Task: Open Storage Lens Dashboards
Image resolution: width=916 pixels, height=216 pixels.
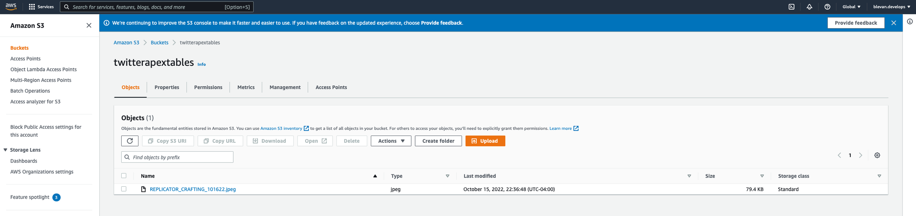Action: click(23, 161)
